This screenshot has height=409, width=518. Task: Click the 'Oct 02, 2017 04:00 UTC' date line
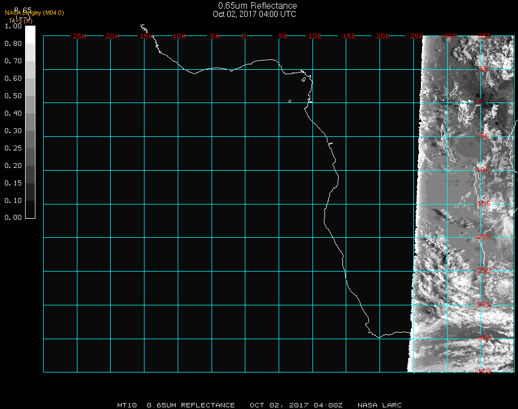[255, 14]
